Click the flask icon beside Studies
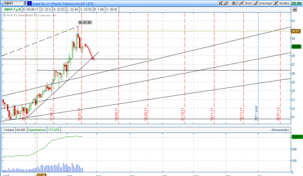Image resolution: width=303 pixels, height=176 pixels. (276, 3)
